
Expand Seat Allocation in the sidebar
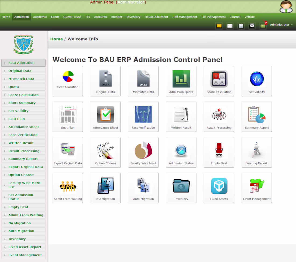click(23, 63)
